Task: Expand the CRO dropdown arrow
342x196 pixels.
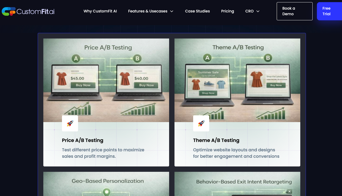Action: coord(258,11)
